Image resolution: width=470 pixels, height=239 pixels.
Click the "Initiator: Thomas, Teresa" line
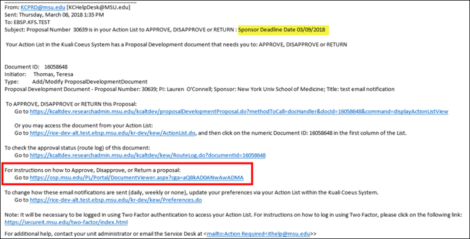(x=39, y=74)
